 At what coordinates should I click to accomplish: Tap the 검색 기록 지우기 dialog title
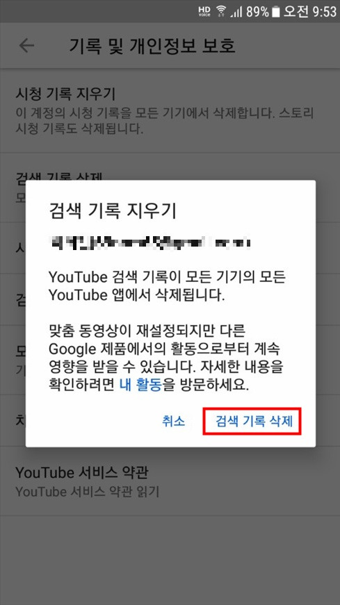[x=113, y=210]
